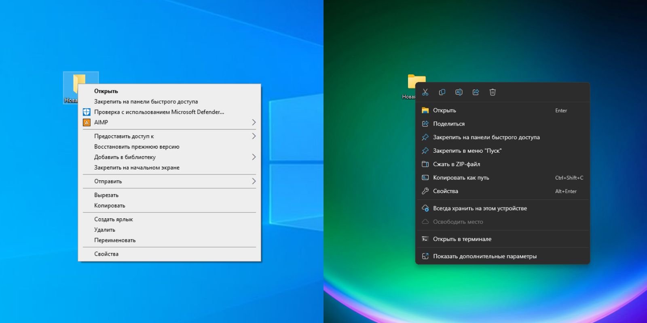This screenshot has width=647, height=323.
Task: Click Отправить label in light menu
Action: 108,181
